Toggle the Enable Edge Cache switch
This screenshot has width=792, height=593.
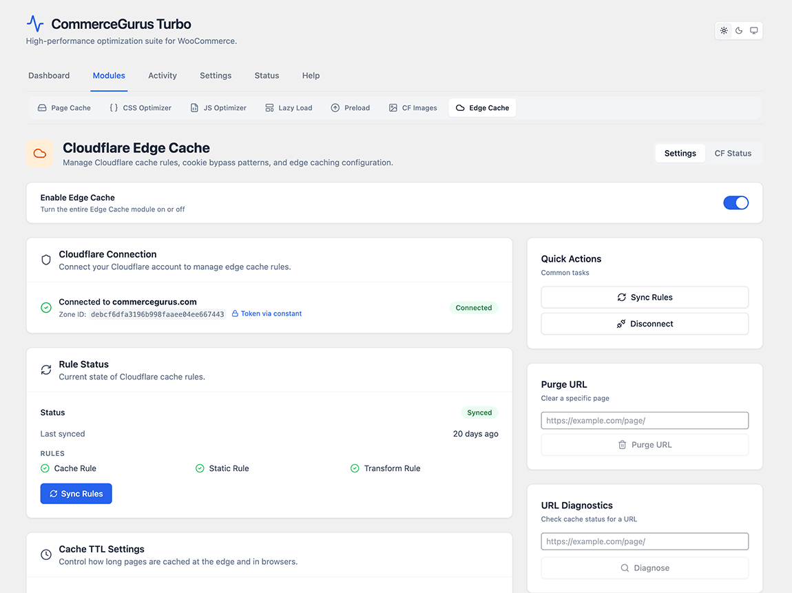click(x=736, y=203)
